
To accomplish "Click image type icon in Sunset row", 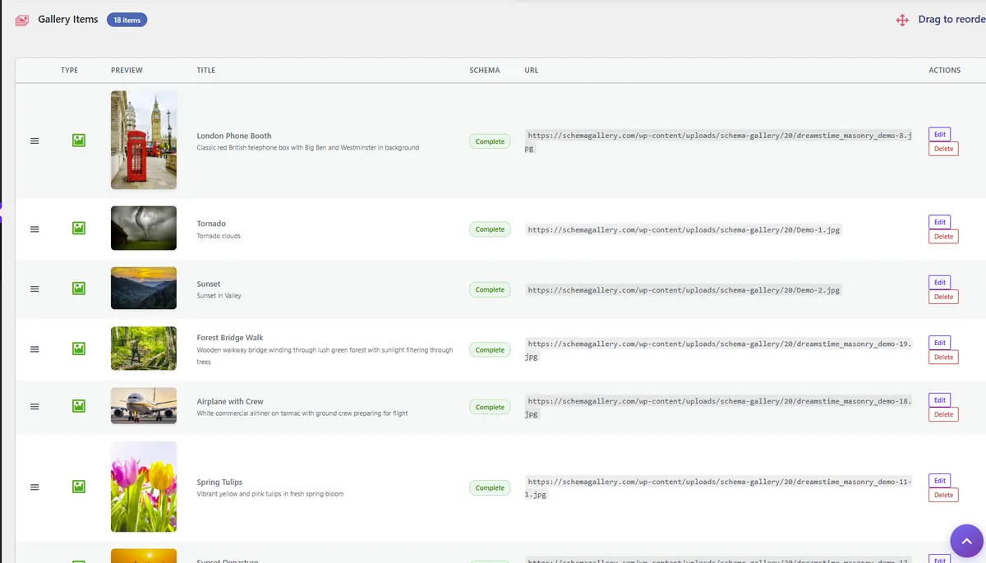I will (x=79, y=288).
